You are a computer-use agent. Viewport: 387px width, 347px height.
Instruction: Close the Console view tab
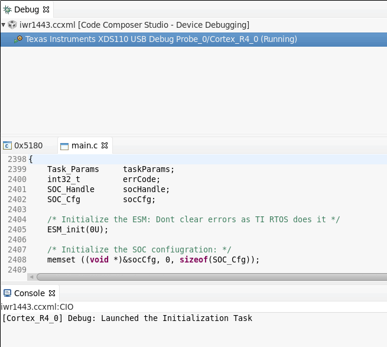click(51, 293)
